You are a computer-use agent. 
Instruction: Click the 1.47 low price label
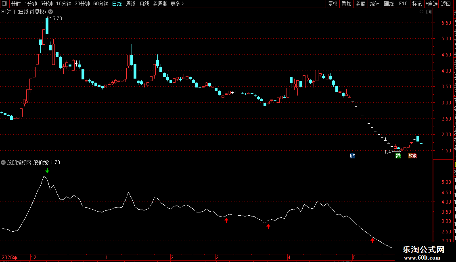point(389,152)
